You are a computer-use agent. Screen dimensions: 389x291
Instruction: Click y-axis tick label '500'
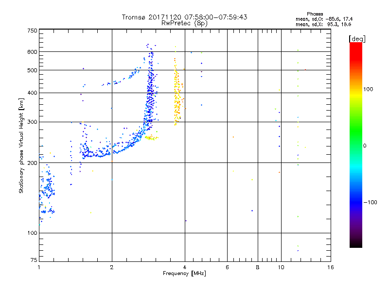click(x=32, y=70)
